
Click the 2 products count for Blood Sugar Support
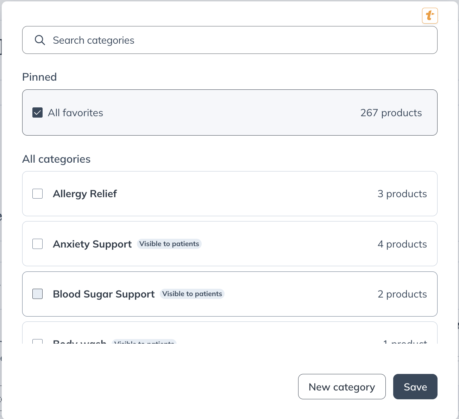click(x=402, y=294)
